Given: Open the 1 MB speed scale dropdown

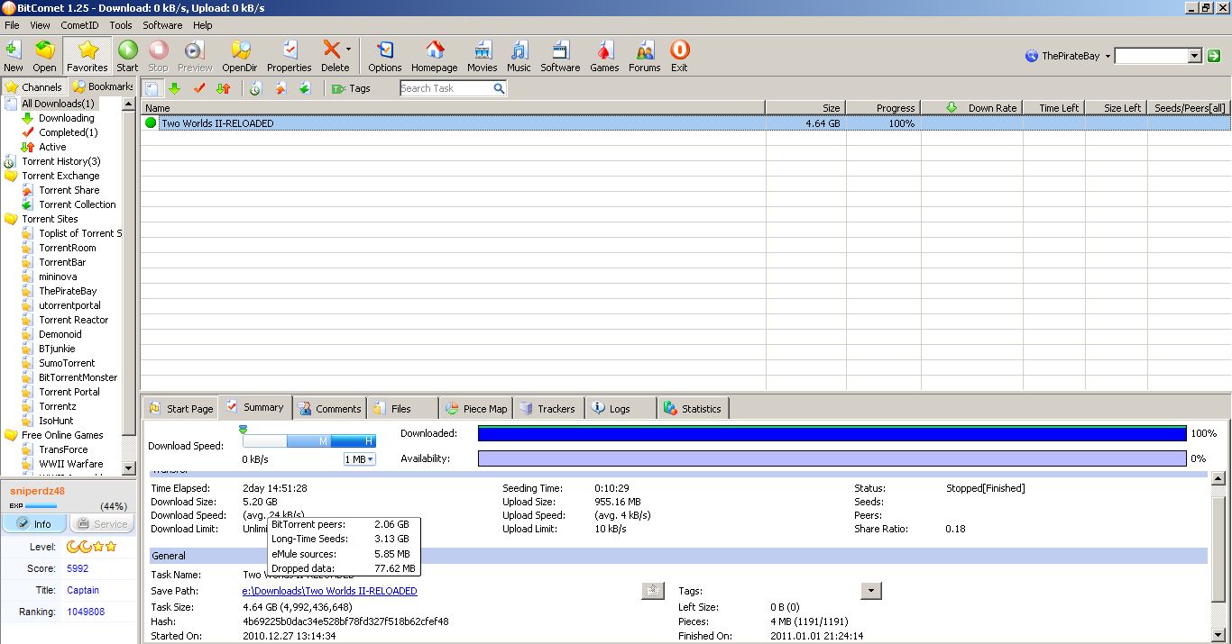Looking at the screenshot, I should click(x=359, y=459).
